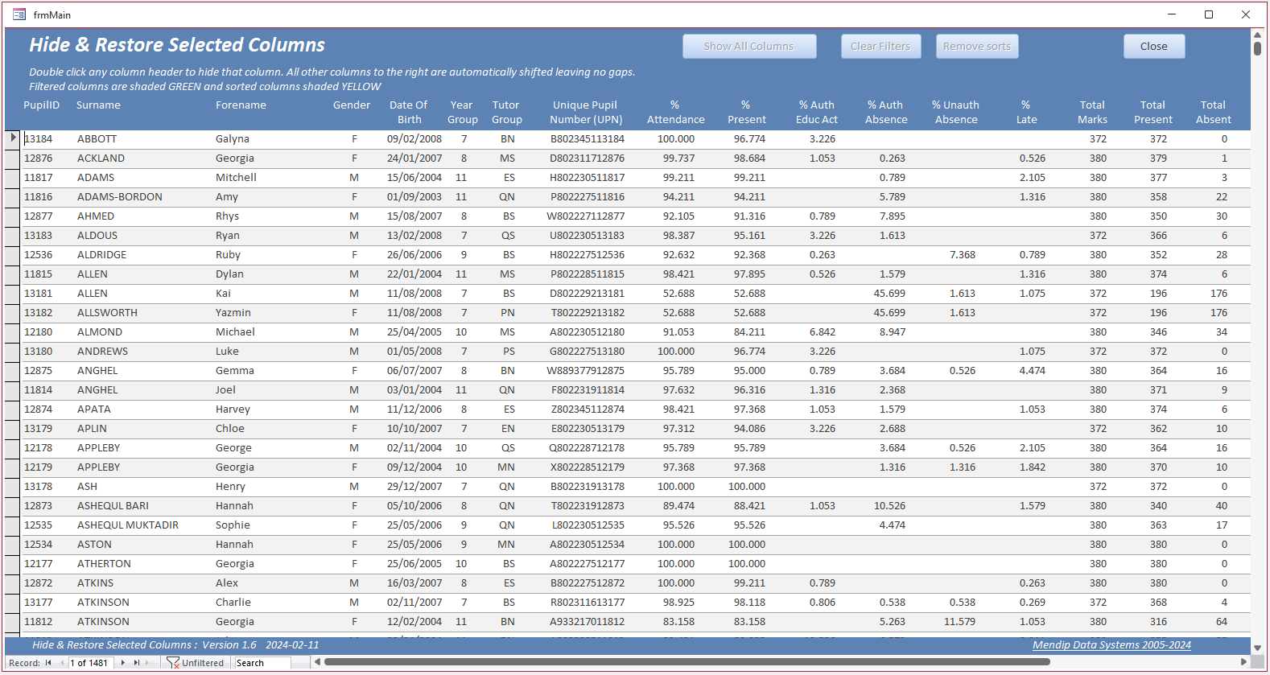Image resolution: width=1270 pixels, height=675 pixels.
Task: Click the Total Absent column header
Action: coord(1214,113)
